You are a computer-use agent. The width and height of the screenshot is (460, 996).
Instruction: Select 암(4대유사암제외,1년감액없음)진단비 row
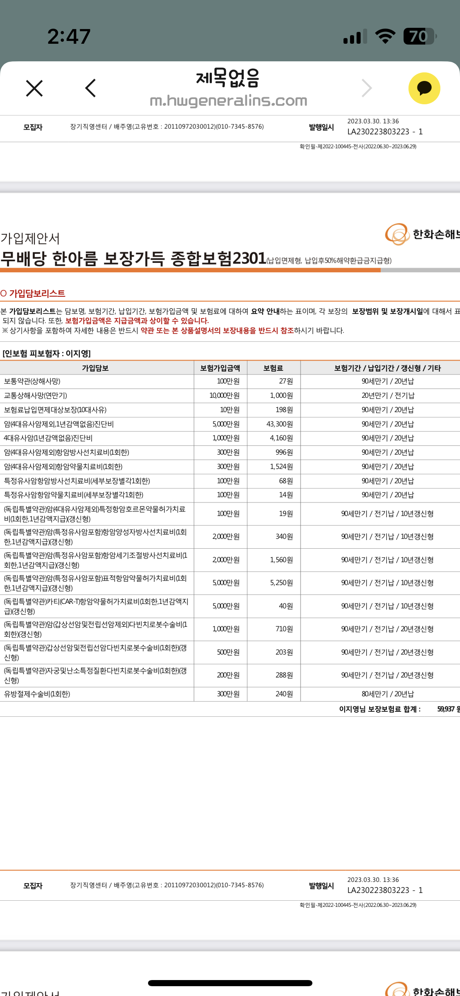[x=230, y=424]
